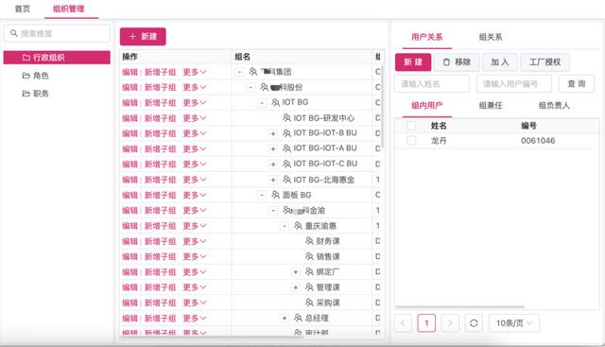Click group icon next to 绑定厂
Image resolution: width=605 pixels, height=347 pixels.
click(x=309, y=271)
